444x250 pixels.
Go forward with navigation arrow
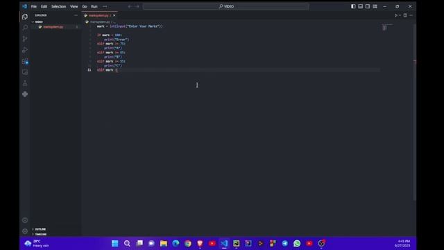(137, 6)
